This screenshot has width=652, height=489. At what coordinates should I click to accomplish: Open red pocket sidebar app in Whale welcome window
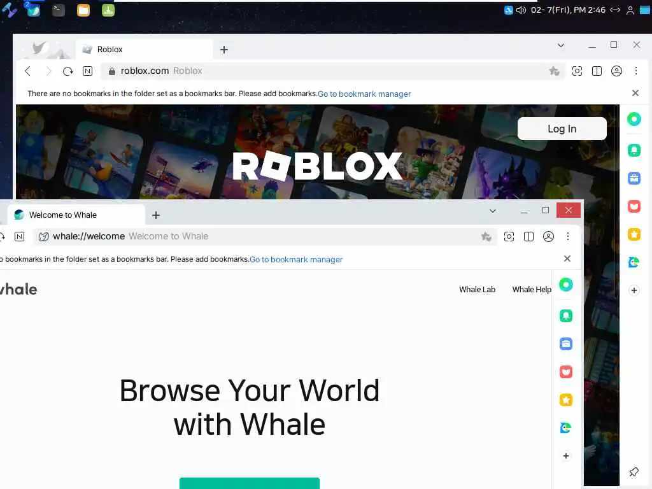[566, 372]
